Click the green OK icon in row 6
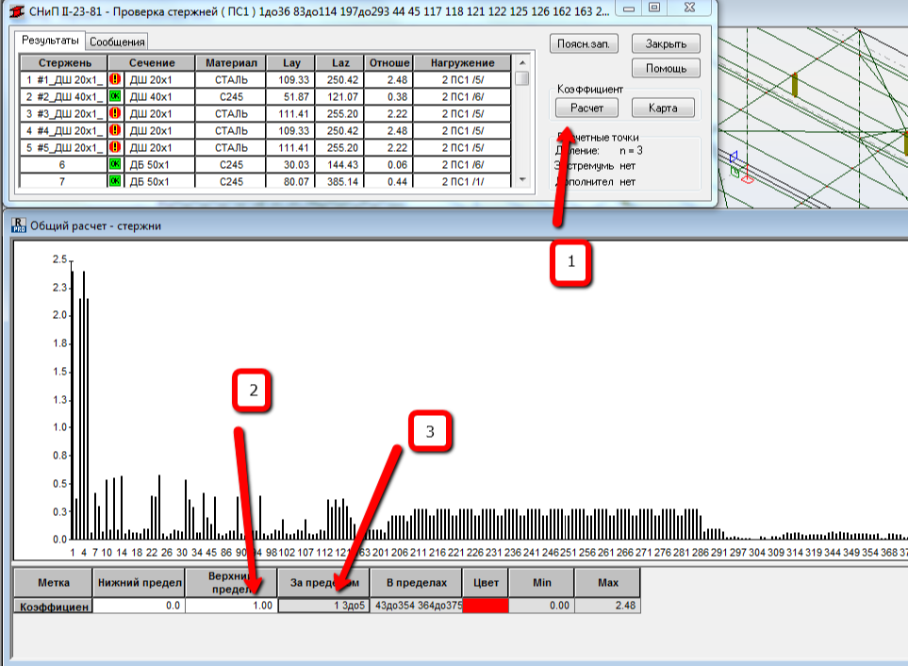908x666 pixels. click(115, 164)
